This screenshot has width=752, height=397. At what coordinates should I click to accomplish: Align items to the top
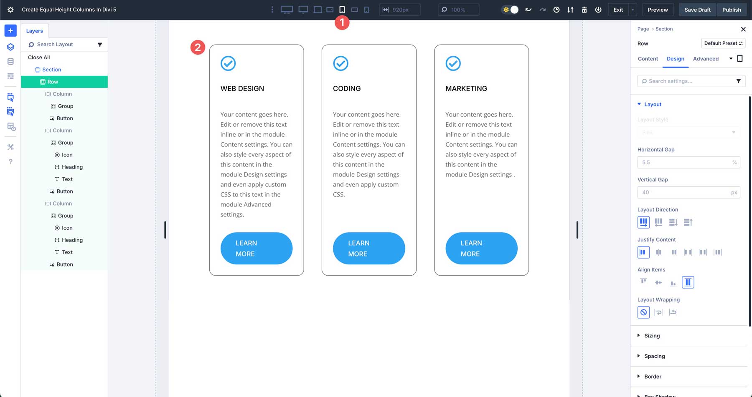[x=643, y=282]
